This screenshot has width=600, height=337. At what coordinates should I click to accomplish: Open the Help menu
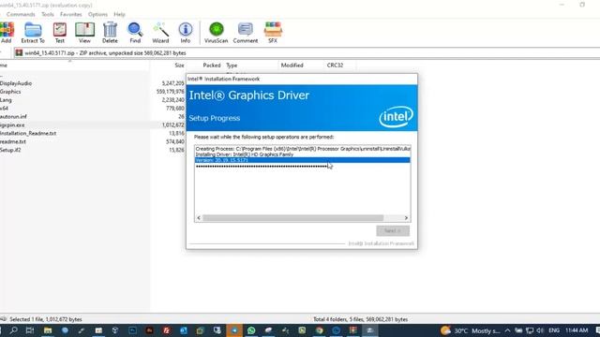[x=119, y=14]
